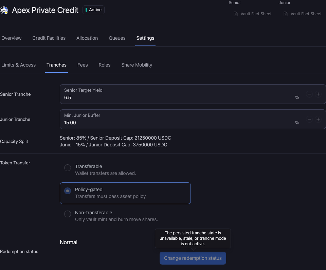Switch to the Allocation tab
This screenshot has height=270, width=326.
[87, 38]
